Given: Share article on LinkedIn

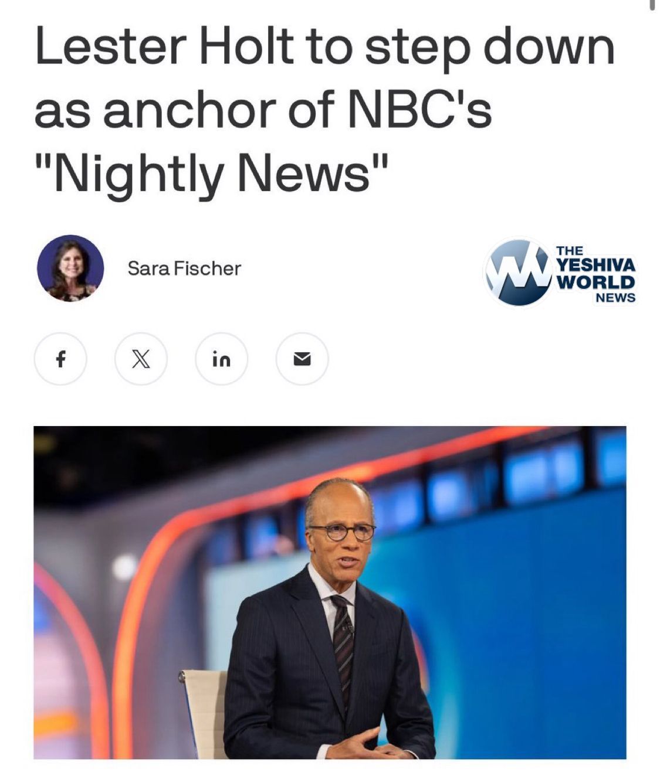Looking at the screenshot, I should (221, 359).
